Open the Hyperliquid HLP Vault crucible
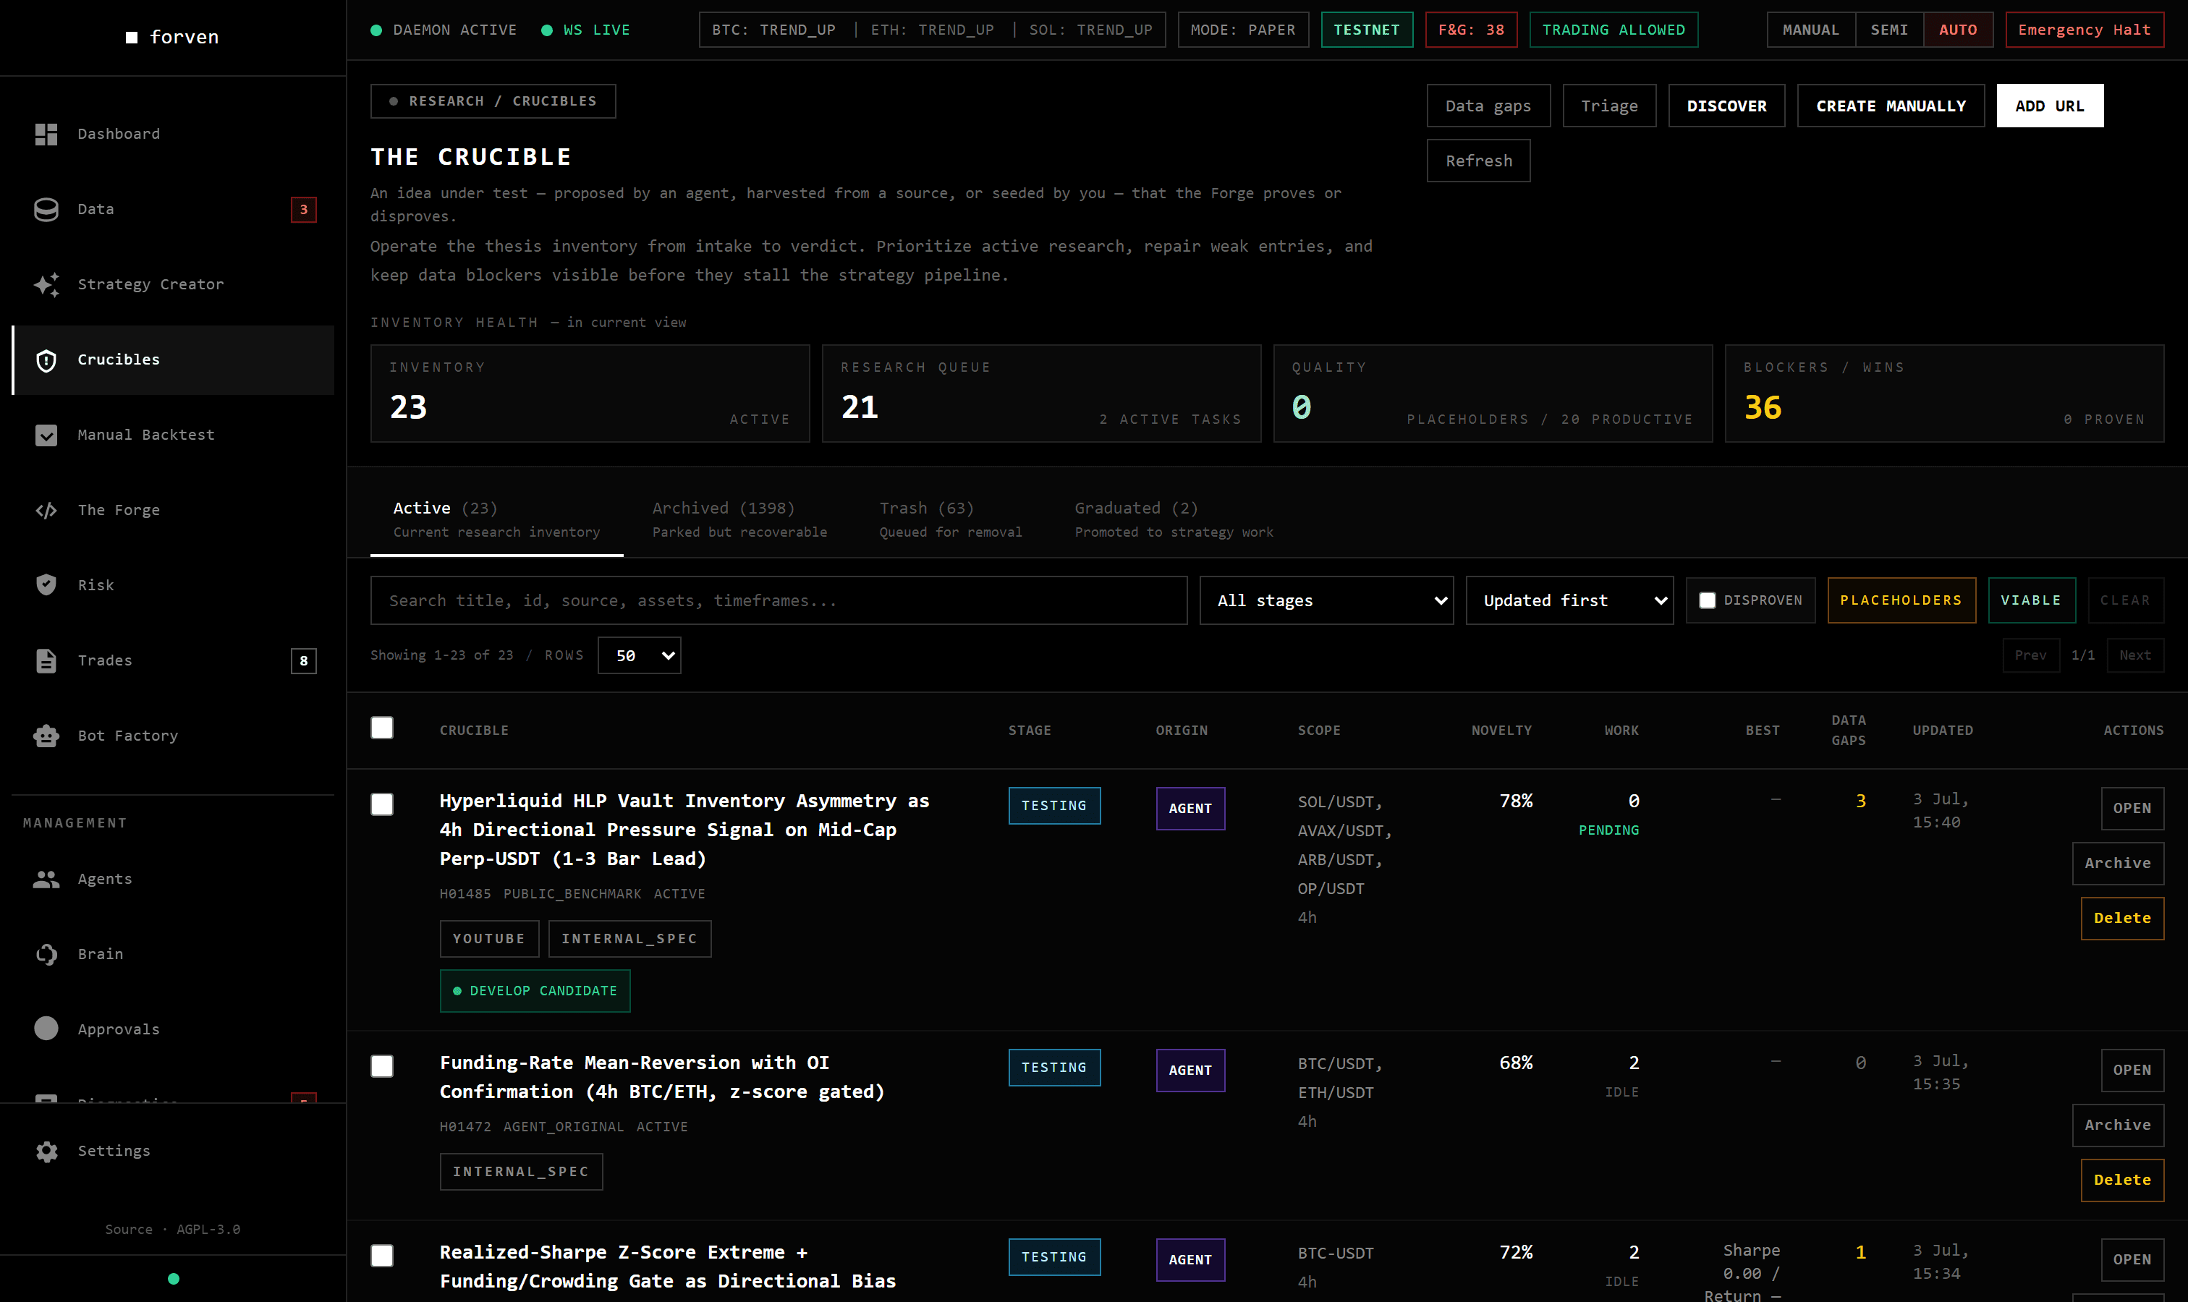The image size is (2188, 1302). [2132, 808]
